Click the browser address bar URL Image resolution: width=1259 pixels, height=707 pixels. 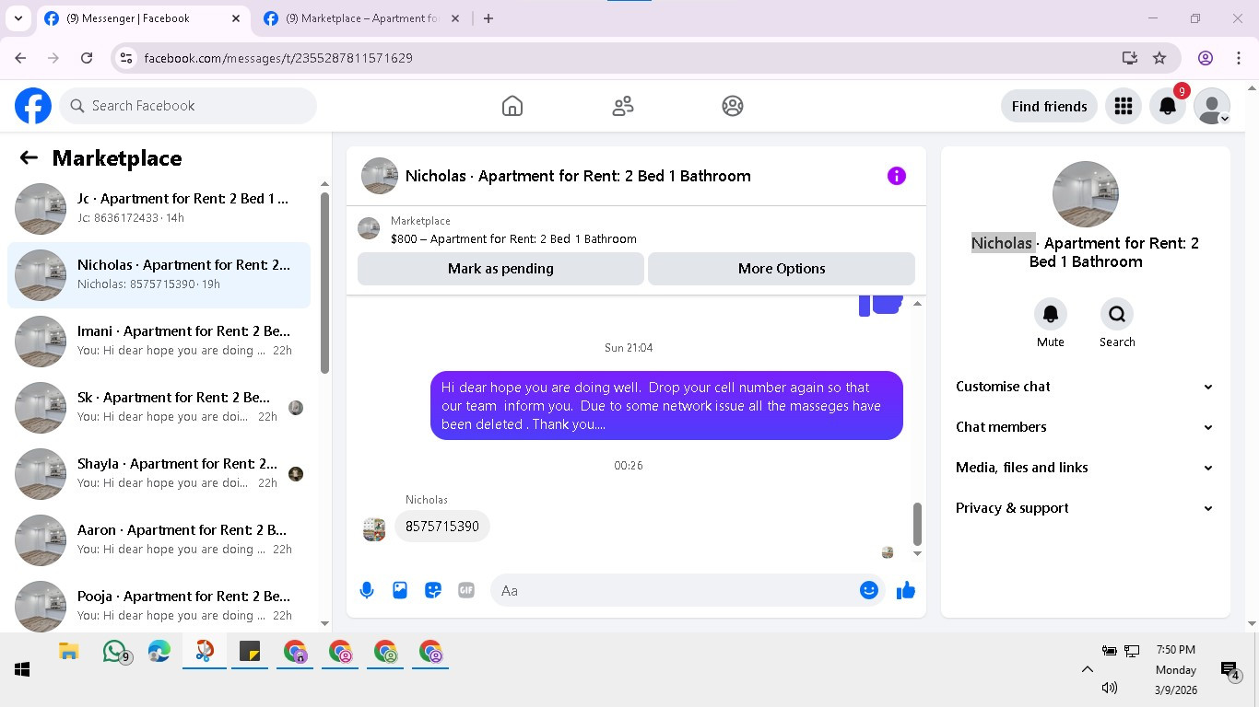278,58
